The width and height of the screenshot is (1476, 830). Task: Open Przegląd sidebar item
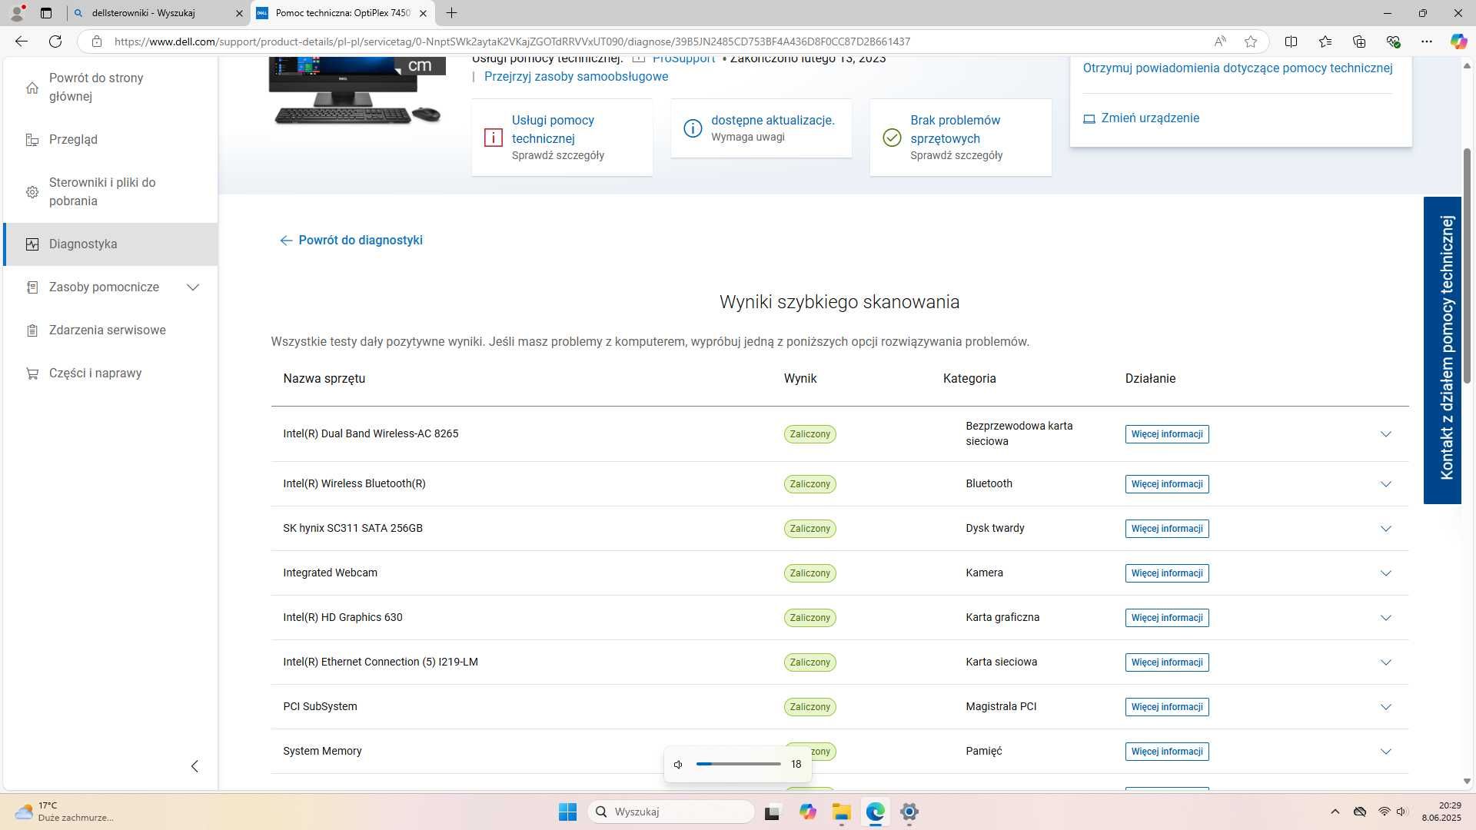(111, 139)
